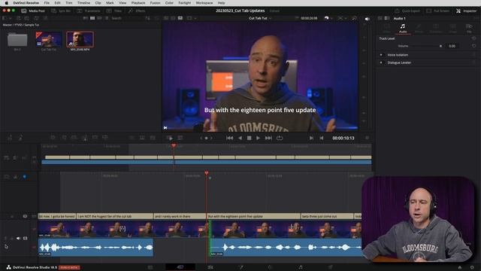Switch to the Edit page
The width and height of the screenshot is (481, 271).
(210, 267)
